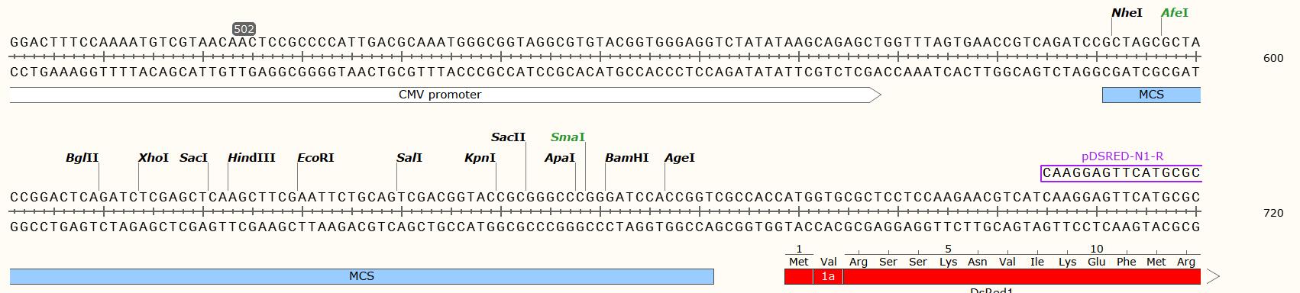Click the SacI enzyme label
The image size is (1300, 293).
[193, 158]
